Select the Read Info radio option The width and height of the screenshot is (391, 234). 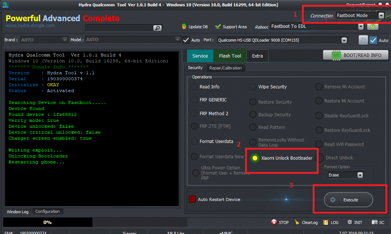[194, 87]
